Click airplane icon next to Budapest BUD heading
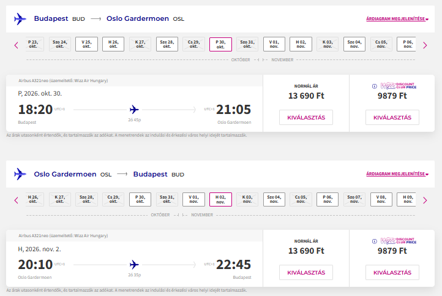This screenshot has width=442, height=296. pyautogui.click(x=20, y=19)
